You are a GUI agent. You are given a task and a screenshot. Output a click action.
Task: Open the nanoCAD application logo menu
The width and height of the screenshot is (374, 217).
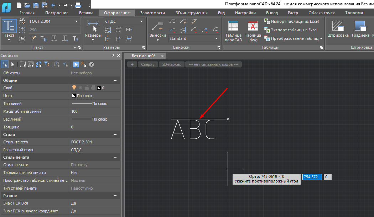click(x=6, y=7)
